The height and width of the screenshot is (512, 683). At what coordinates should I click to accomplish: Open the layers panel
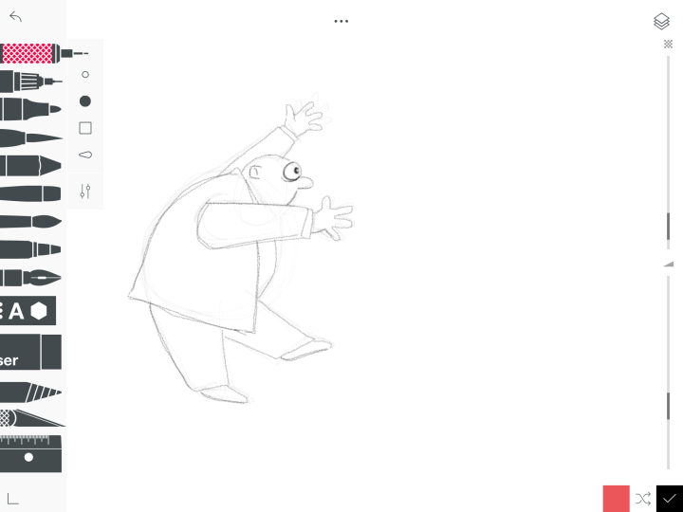661,22
